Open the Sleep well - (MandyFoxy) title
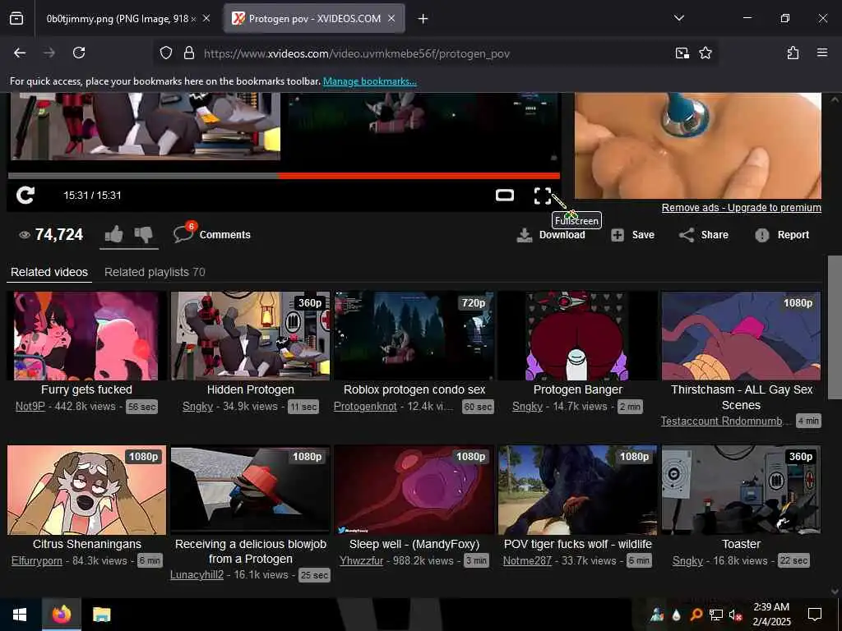This screenshot has height=631, width=842. tap(414, 544)
